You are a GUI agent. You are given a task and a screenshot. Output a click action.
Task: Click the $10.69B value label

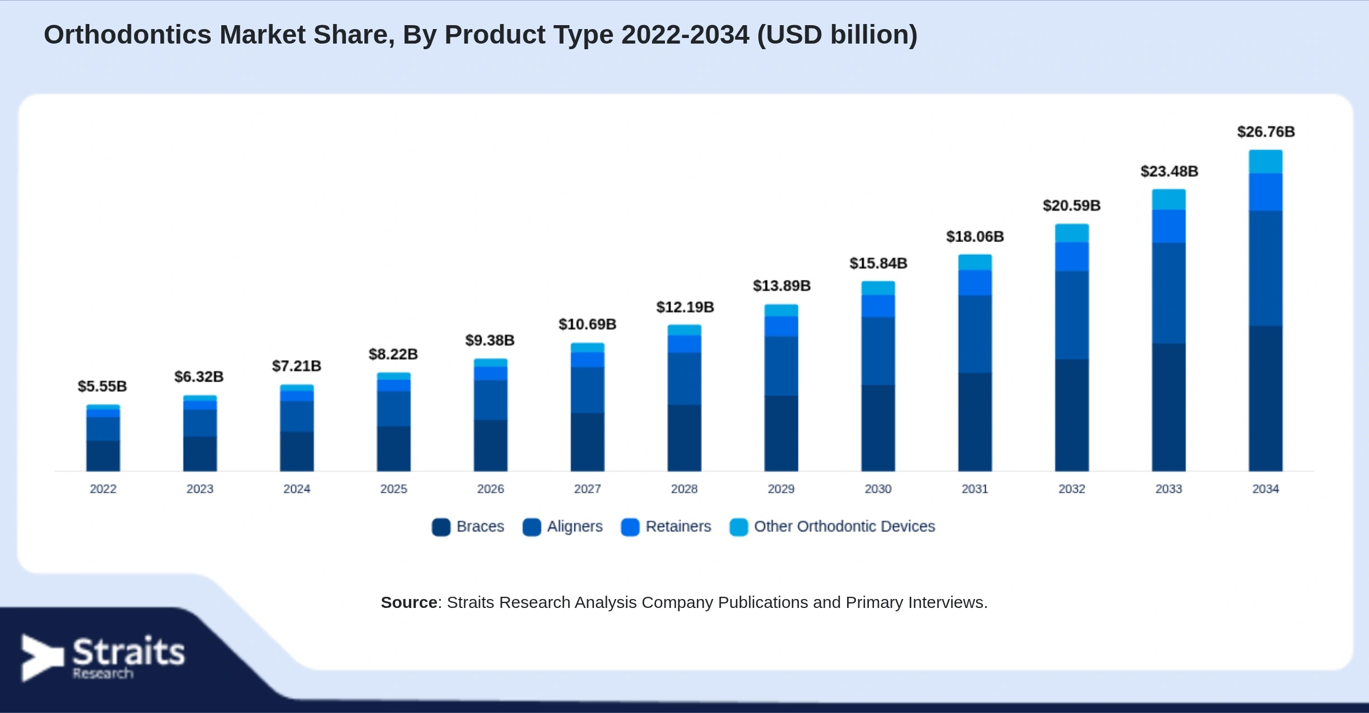(x=587, y=324)
